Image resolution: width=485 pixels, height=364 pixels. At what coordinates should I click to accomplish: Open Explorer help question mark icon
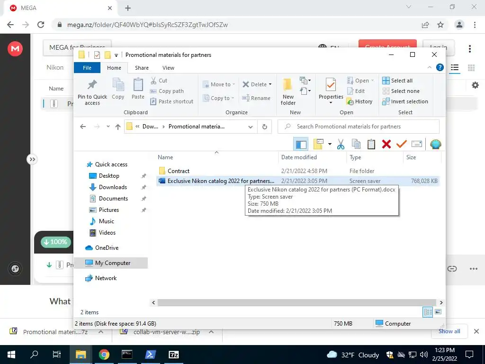point(440,67)
